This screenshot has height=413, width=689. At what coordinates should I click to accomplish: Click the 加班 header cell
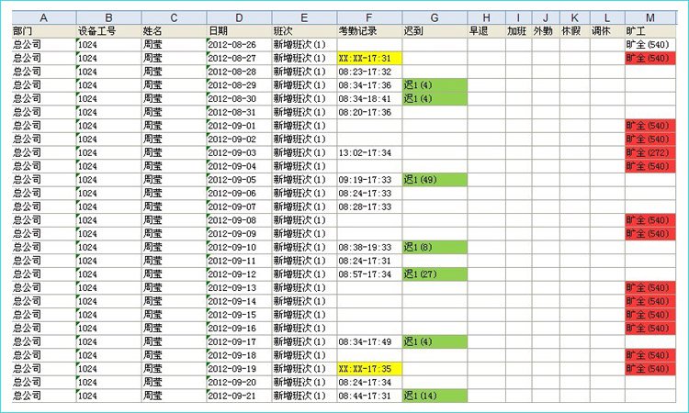click(518, 30)
